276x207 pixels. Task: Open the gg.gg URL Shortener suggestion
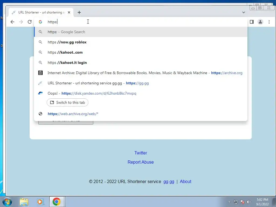pyautogui.click(x=141, y=83)
